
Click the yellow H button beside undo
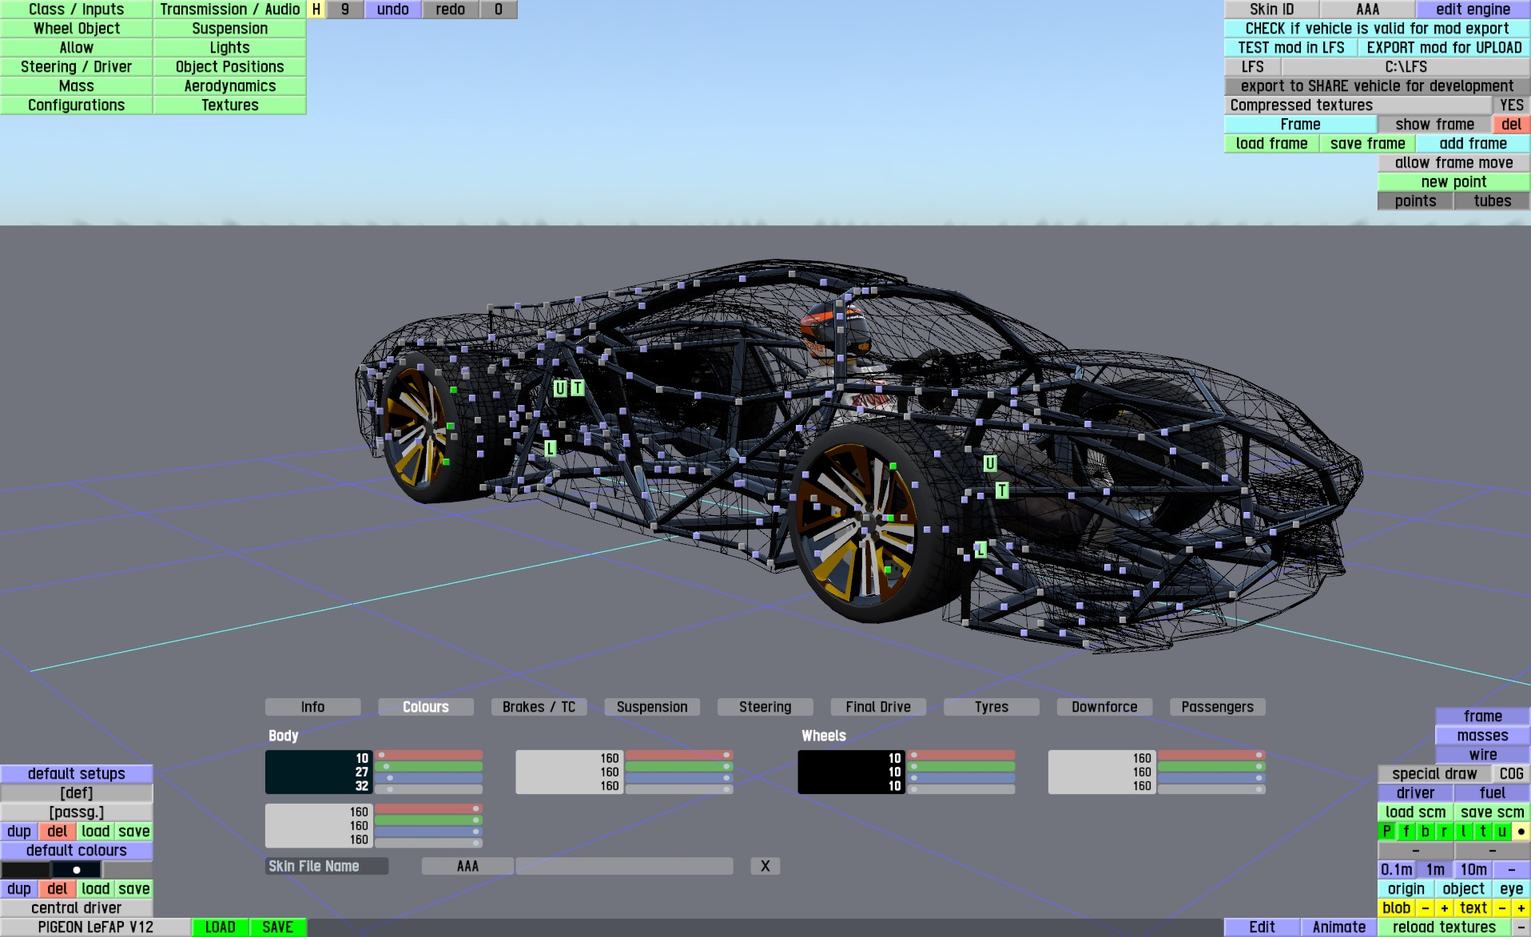[316, 10]
